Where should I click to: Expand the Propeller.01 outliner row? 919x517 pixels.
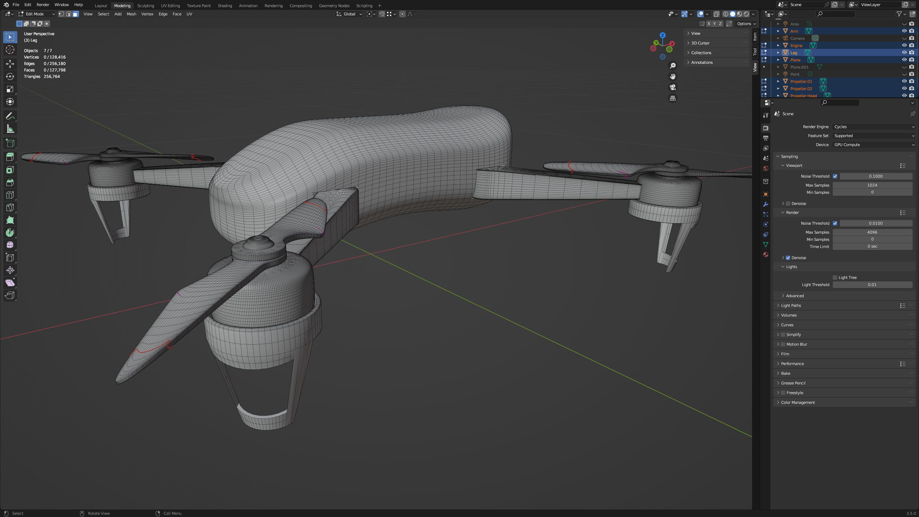(x=778, y=81)
